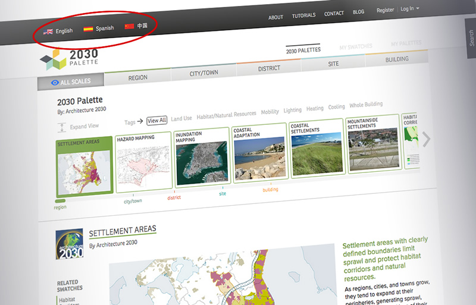This screenshot has width=476, height=305.
Task: Open the Search side panel tab
Action: click(x=469, y=37)
